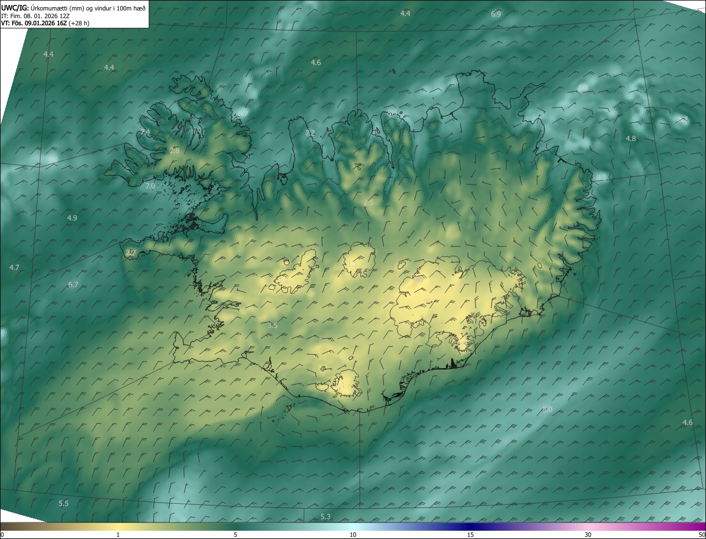Pick the pink color near scale value 30
Viewport: 706px width, 539px height.
click(588, 527)
